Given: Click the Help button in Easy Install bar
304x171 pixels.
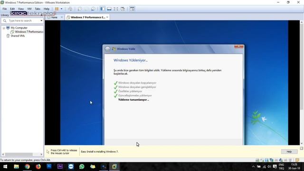Looking at the screenshot, I should [289, 152].
